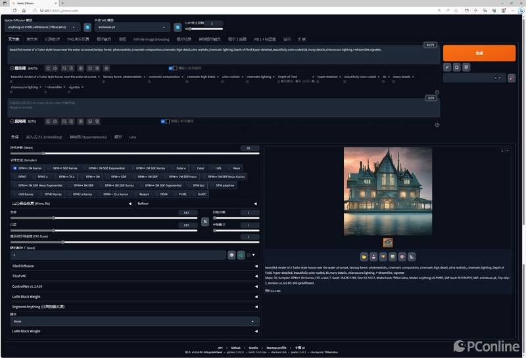Click the recycle icon to reuse last seed
Viewport: 526px width, 358px height.
[x=241, y=254]
